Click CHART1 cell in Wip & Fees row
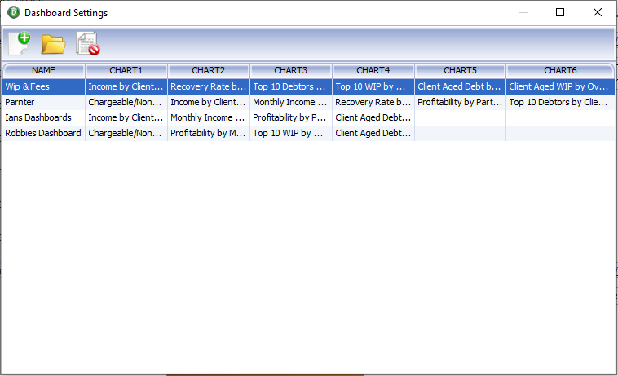Image resolution: width=618 pixels, height=376 pixels. pos(126,86)
